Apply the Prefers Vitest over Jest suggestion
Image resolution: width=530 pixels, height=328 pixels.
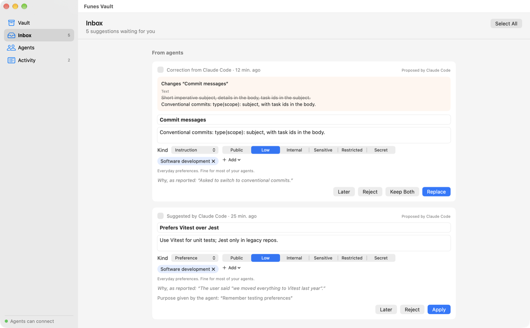point(439,309)
